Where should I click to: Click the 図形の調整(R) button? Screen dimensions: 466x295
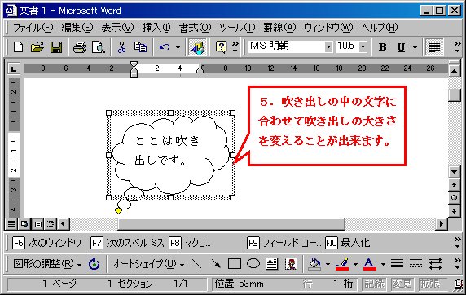click(x=47, y=264)
